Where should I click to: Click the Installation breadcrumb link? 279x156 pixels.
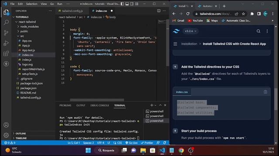pos(189,44)
